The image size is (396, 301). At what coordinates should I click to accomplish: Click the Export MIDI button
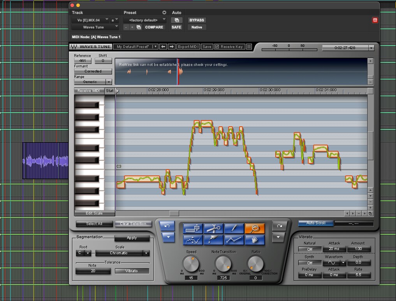click(x=188, y=46)
